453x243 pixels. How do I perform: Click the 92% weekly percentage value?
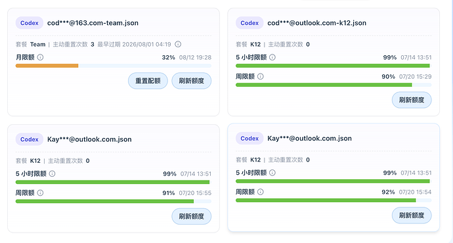click(388, 192)
